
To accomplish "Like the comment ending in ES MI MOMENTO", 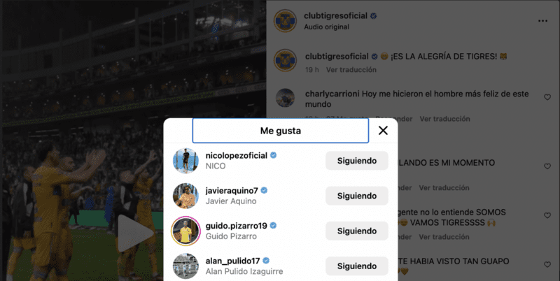I will pyautogui.click(x=547, y=166).
